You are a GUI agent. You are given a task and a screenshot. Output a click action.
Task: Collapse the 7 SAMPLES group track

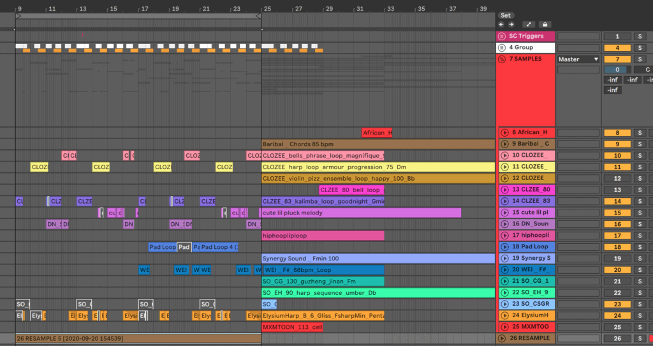click(502, 59)
